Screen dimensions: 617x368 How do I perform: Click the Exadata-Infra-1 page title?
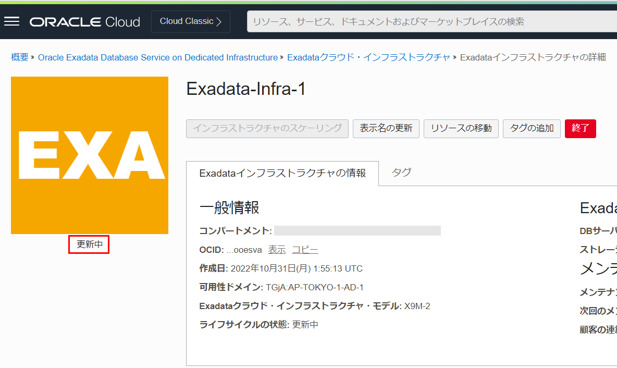click(x=246, y=89)
